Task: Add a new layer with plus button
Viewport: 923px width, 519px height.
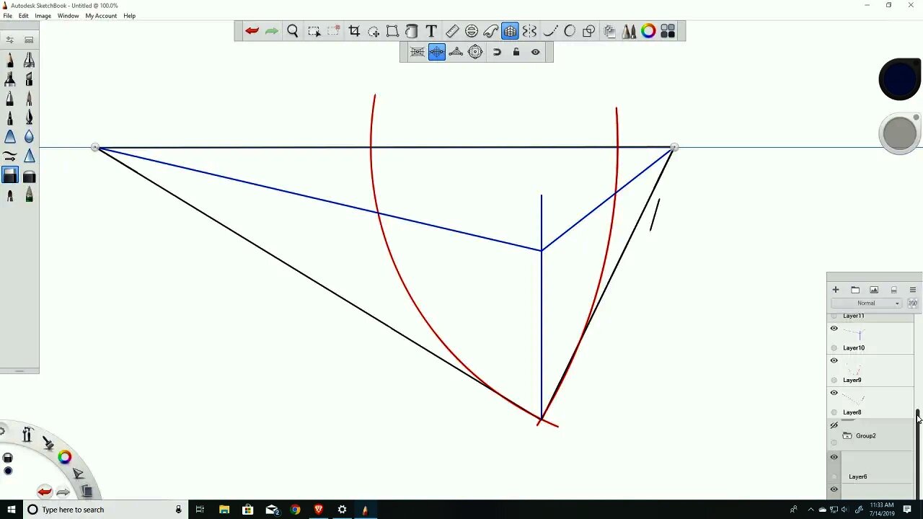Action: (x=836, y=290)
